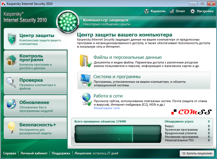Click the magnifying glass Scan icon
The image size is (217, 159).
[x=12, y=83]
